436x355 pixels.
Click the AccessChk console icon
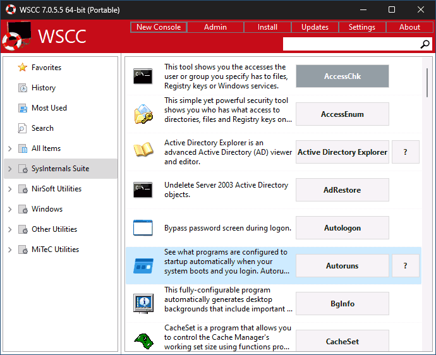point(143,76)
